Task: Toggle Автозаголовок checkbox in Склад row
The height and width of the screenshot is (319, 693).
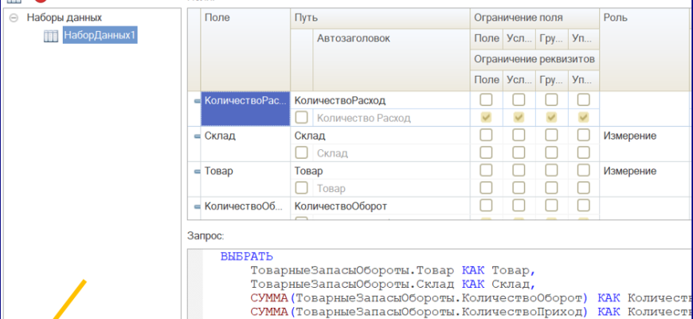Action: click(302, 153)
